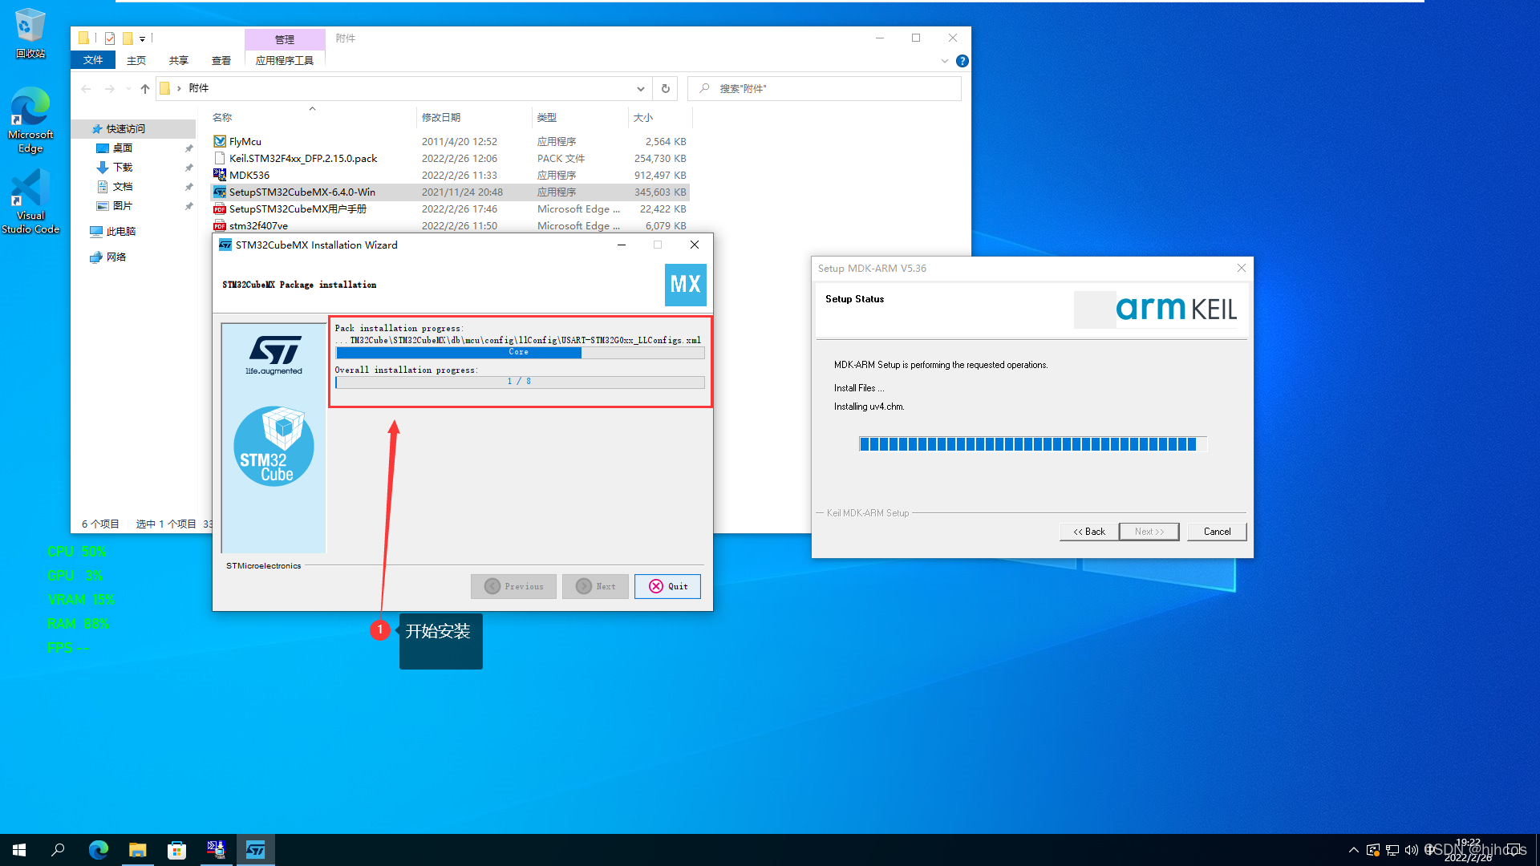Screen dimensions: 1540x866
Task: Click the Explorer refresh icon
Action: (x=665, y=89)
